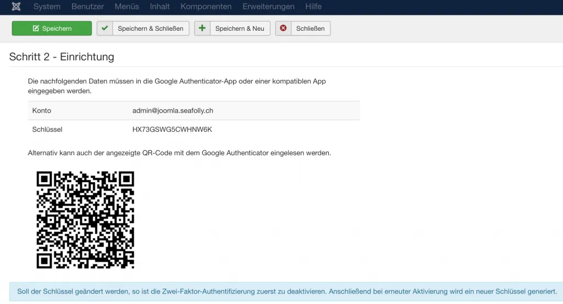The height and width of the screenshot is (304, 563).
Task: Open the Menüs menu
Action: [x=127, y=7]
